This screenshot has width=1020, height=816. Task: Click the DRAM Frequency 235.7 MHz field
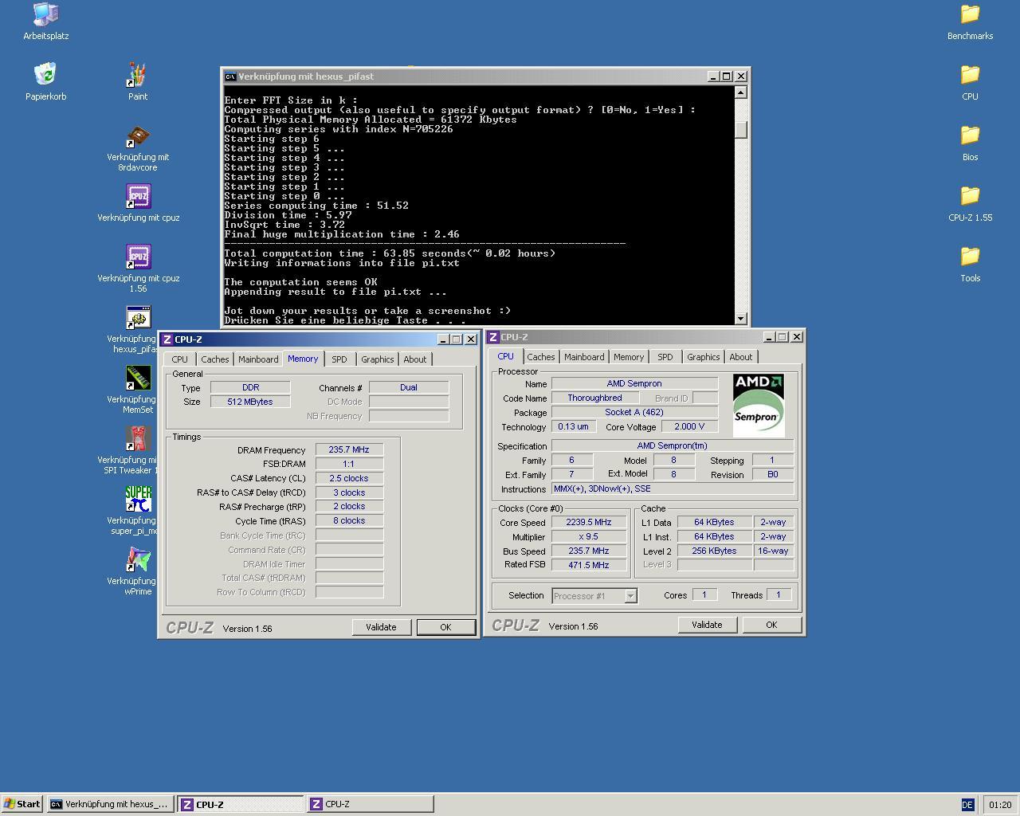coord(349,449)
